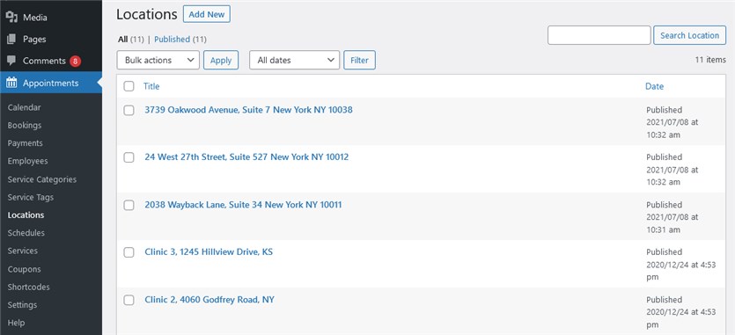Image resolution: width=735 pixels, height=335 pixels.
Task: Click the Appointments calendar icon
Action: point(11,83)
